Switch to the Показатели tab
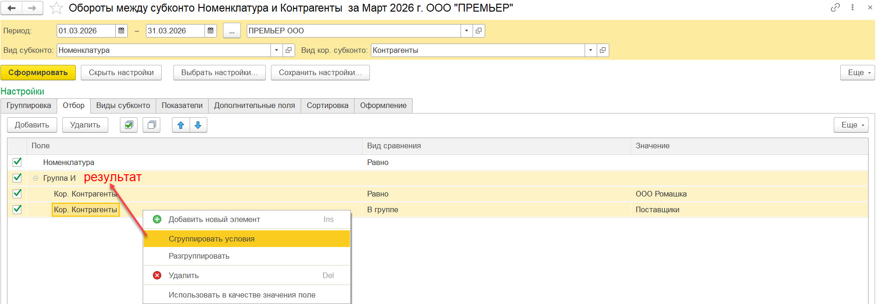This screenshot has width=876, height=304. coord(182,106)
